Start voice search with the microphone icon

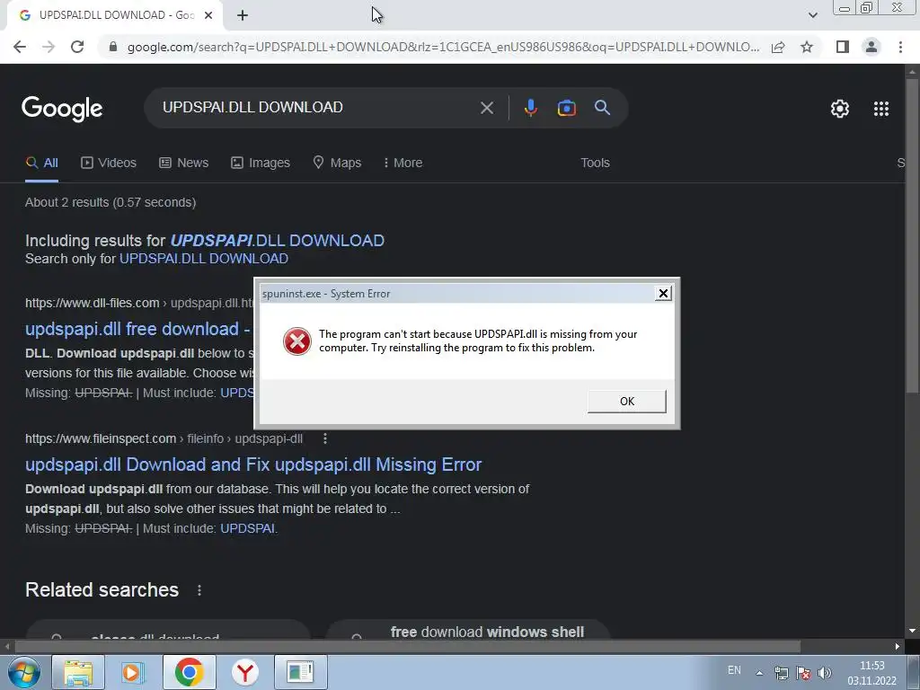tap(530, 108)
